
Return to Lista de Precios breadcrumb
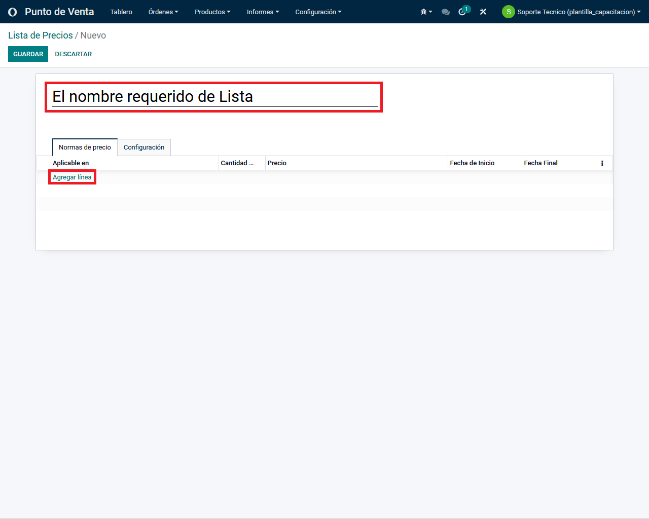tap(41, 35)
